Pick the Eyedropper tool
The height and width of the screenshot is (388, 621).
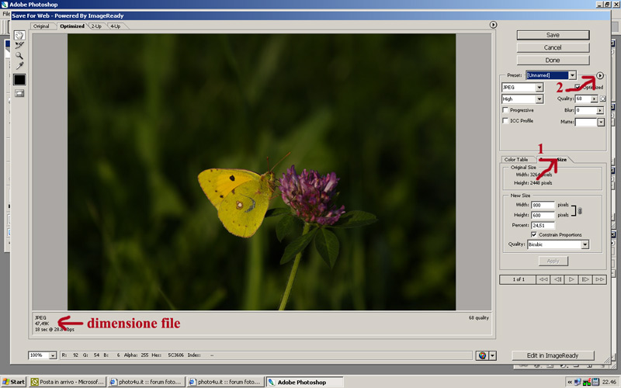[x=19, y=65]
